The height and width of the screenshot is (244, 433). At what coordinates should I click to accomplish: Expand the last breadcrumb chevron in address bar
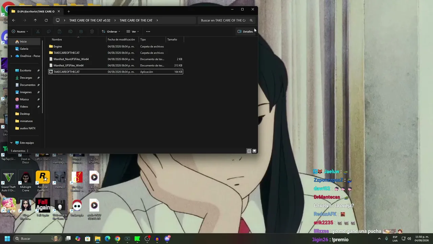click(157, 20)
